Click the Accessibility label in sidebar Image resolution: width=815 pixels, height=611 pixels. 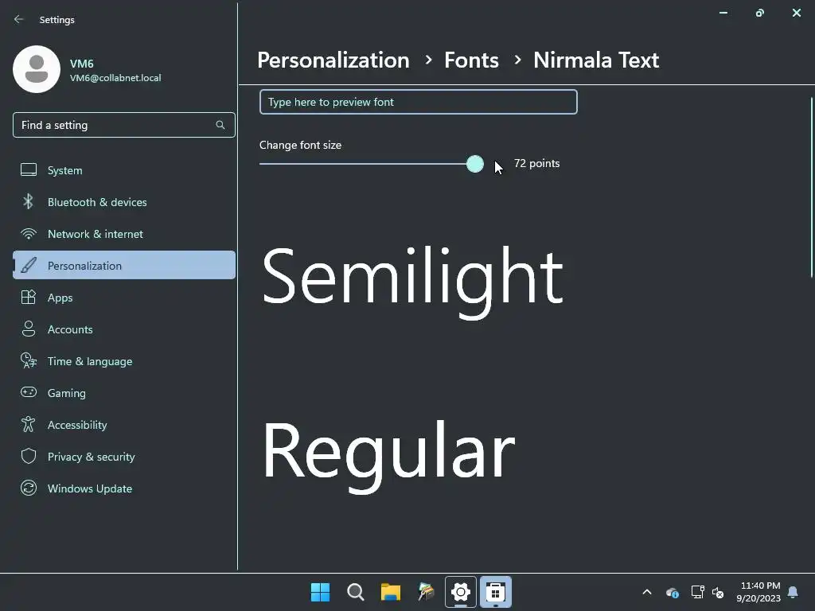[x=77, y=425]
